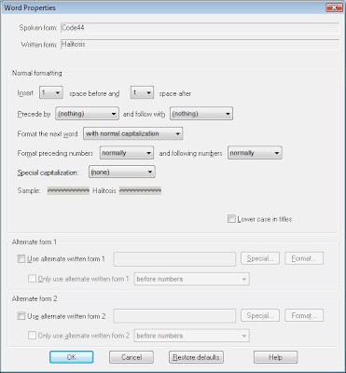Viewport: 346px width, 373px height.
Task: Click Format button for alternate form 1
Action: 304,258
